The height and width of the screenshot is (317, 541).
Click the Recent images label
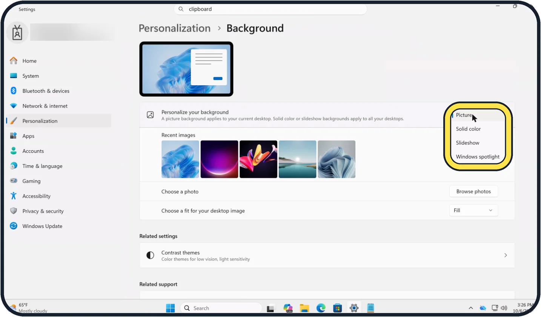[x=178, y=135]
